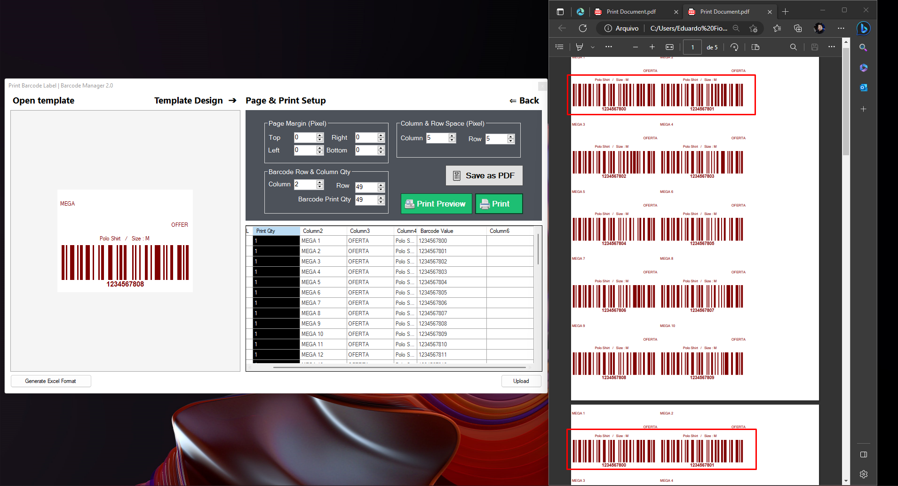Click the Edge address bar
The height and width of the screenshot is (486, 898).
coord(688,28)
